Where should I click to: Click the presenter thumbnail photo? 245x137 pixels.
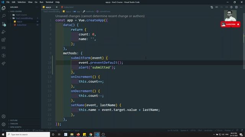(230, 16)
